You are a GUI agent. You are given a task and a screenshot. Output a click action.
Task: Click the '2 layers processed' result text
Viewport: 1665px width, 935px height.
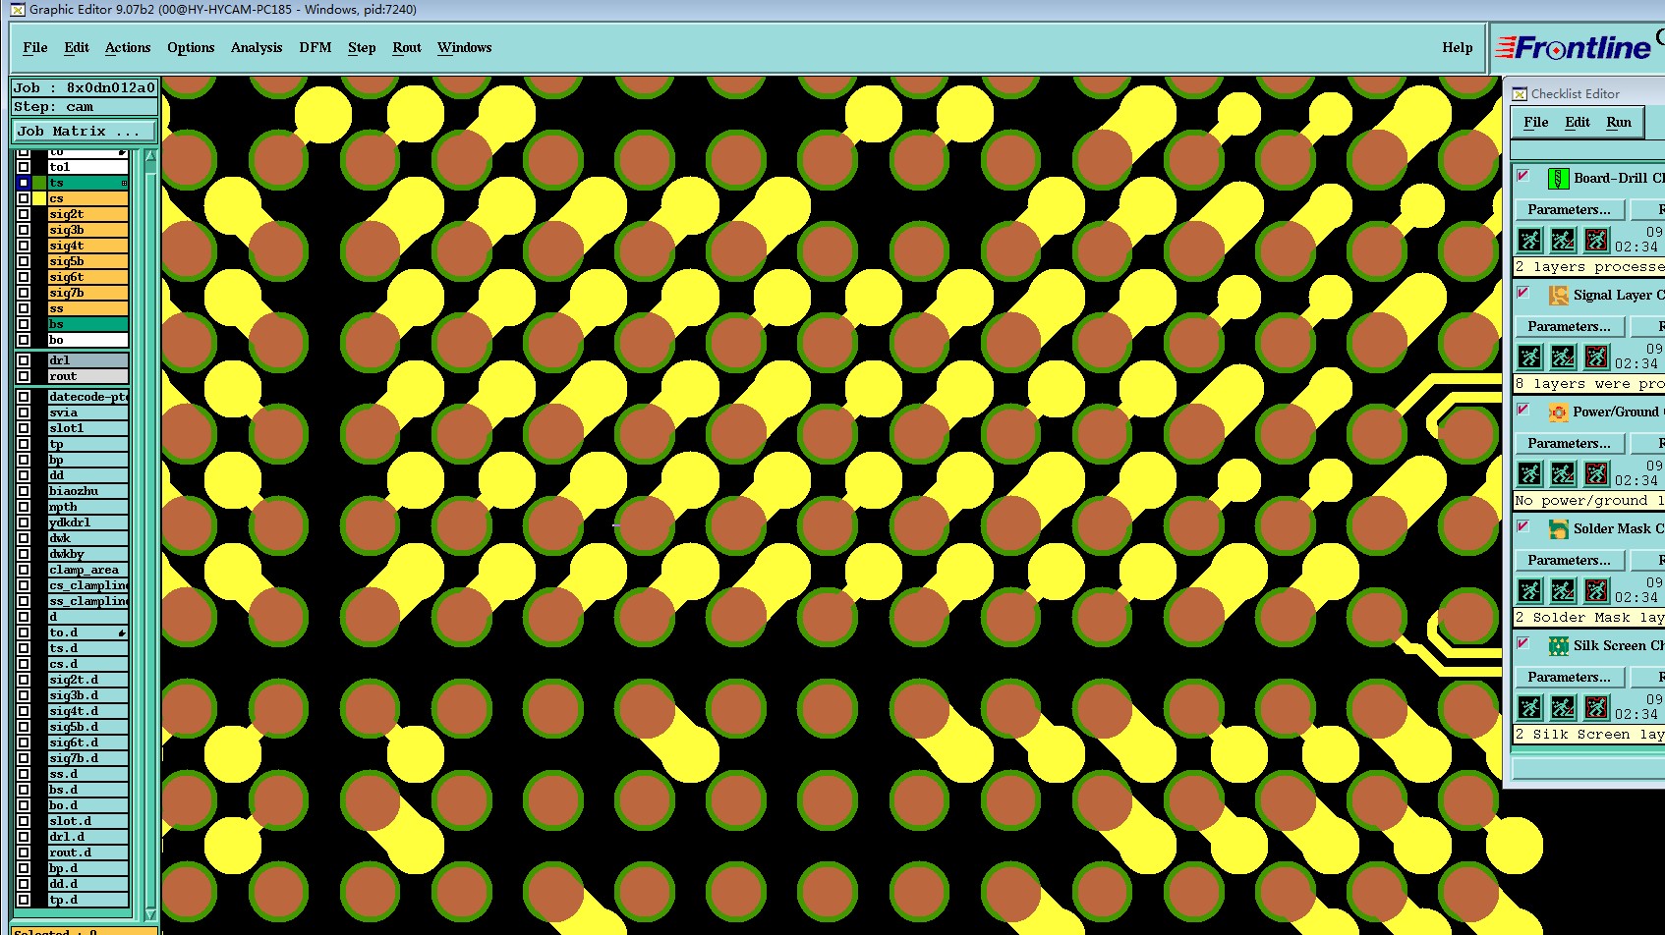[1589, 266]
